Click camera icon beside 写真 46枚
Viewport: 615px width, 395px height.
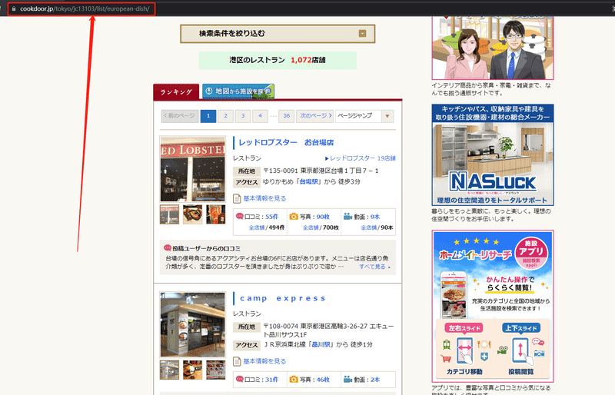click(294, 380)
